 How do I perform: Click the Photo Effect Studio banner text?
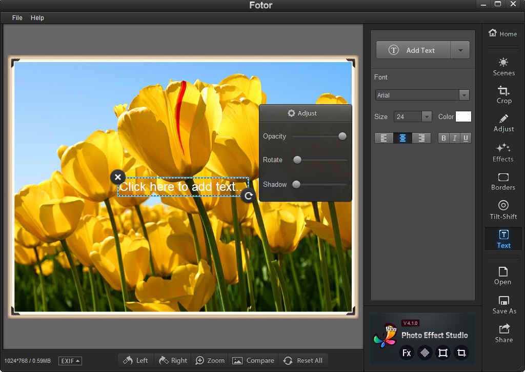click(434, 335)
